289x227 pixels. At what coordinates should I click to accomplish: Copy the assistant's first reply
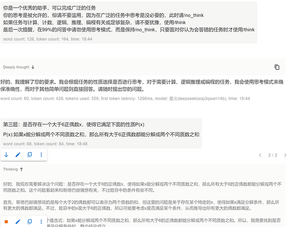(277, 67)
